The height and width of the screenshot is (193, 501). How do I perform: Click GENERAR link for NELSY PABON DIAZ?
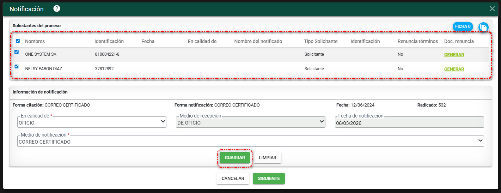[x=454, y=69]
